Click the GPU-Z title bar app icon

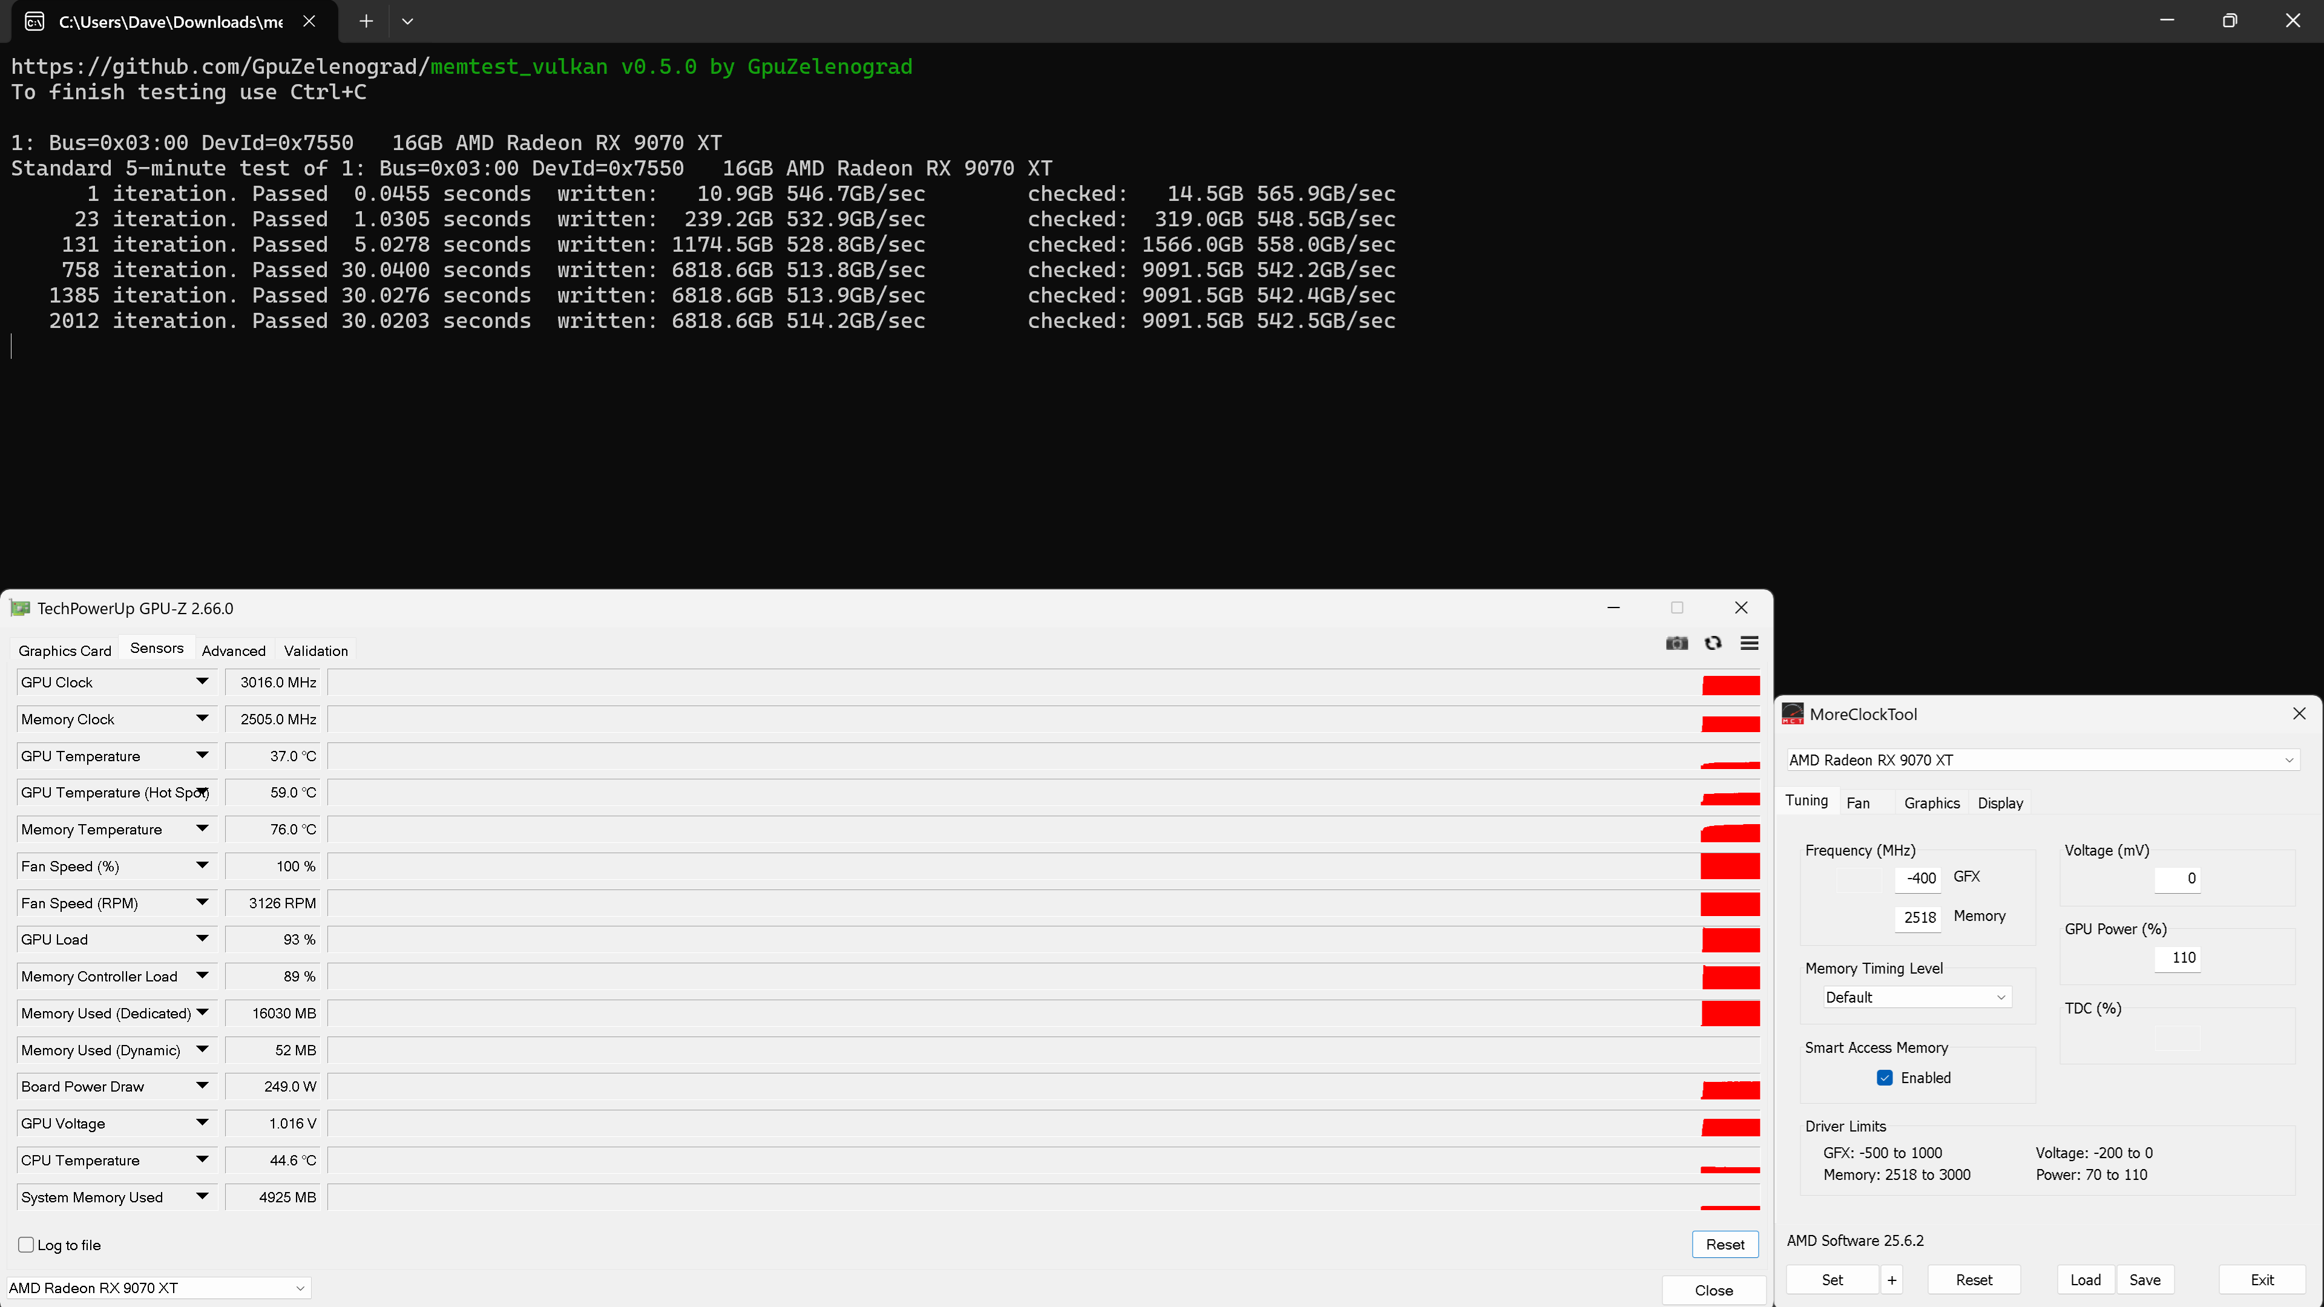pos(20,608)
